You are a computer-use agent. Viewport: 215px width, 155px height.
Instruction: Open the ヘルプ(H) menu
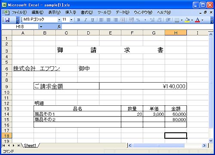click(x=164, y=12)
